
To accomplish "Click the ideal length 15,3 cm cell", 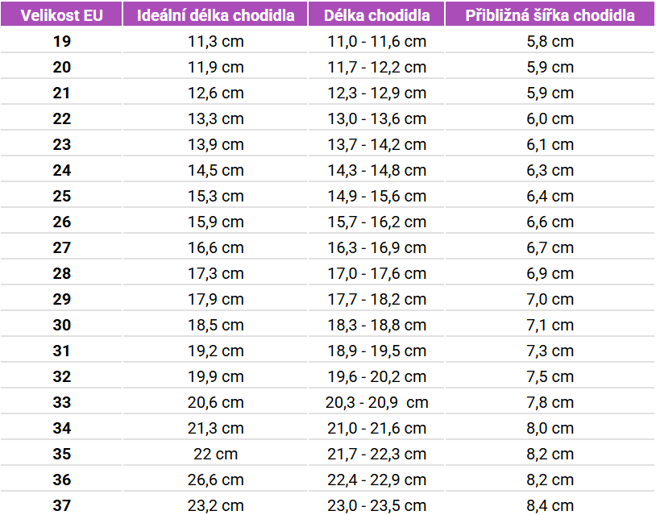I will pos(215,196).
